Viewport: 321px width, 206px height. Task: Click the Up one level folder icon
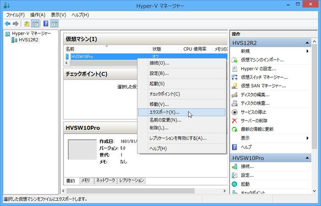click(27, 24)
